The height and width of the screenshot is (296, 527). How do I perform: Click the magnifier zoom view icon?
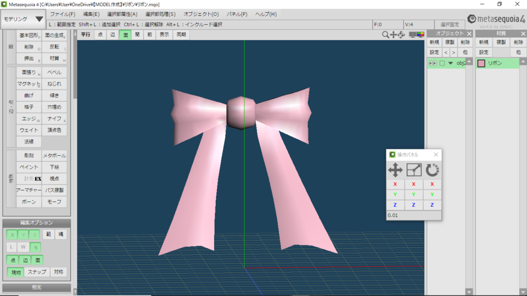tap(385, 35)
